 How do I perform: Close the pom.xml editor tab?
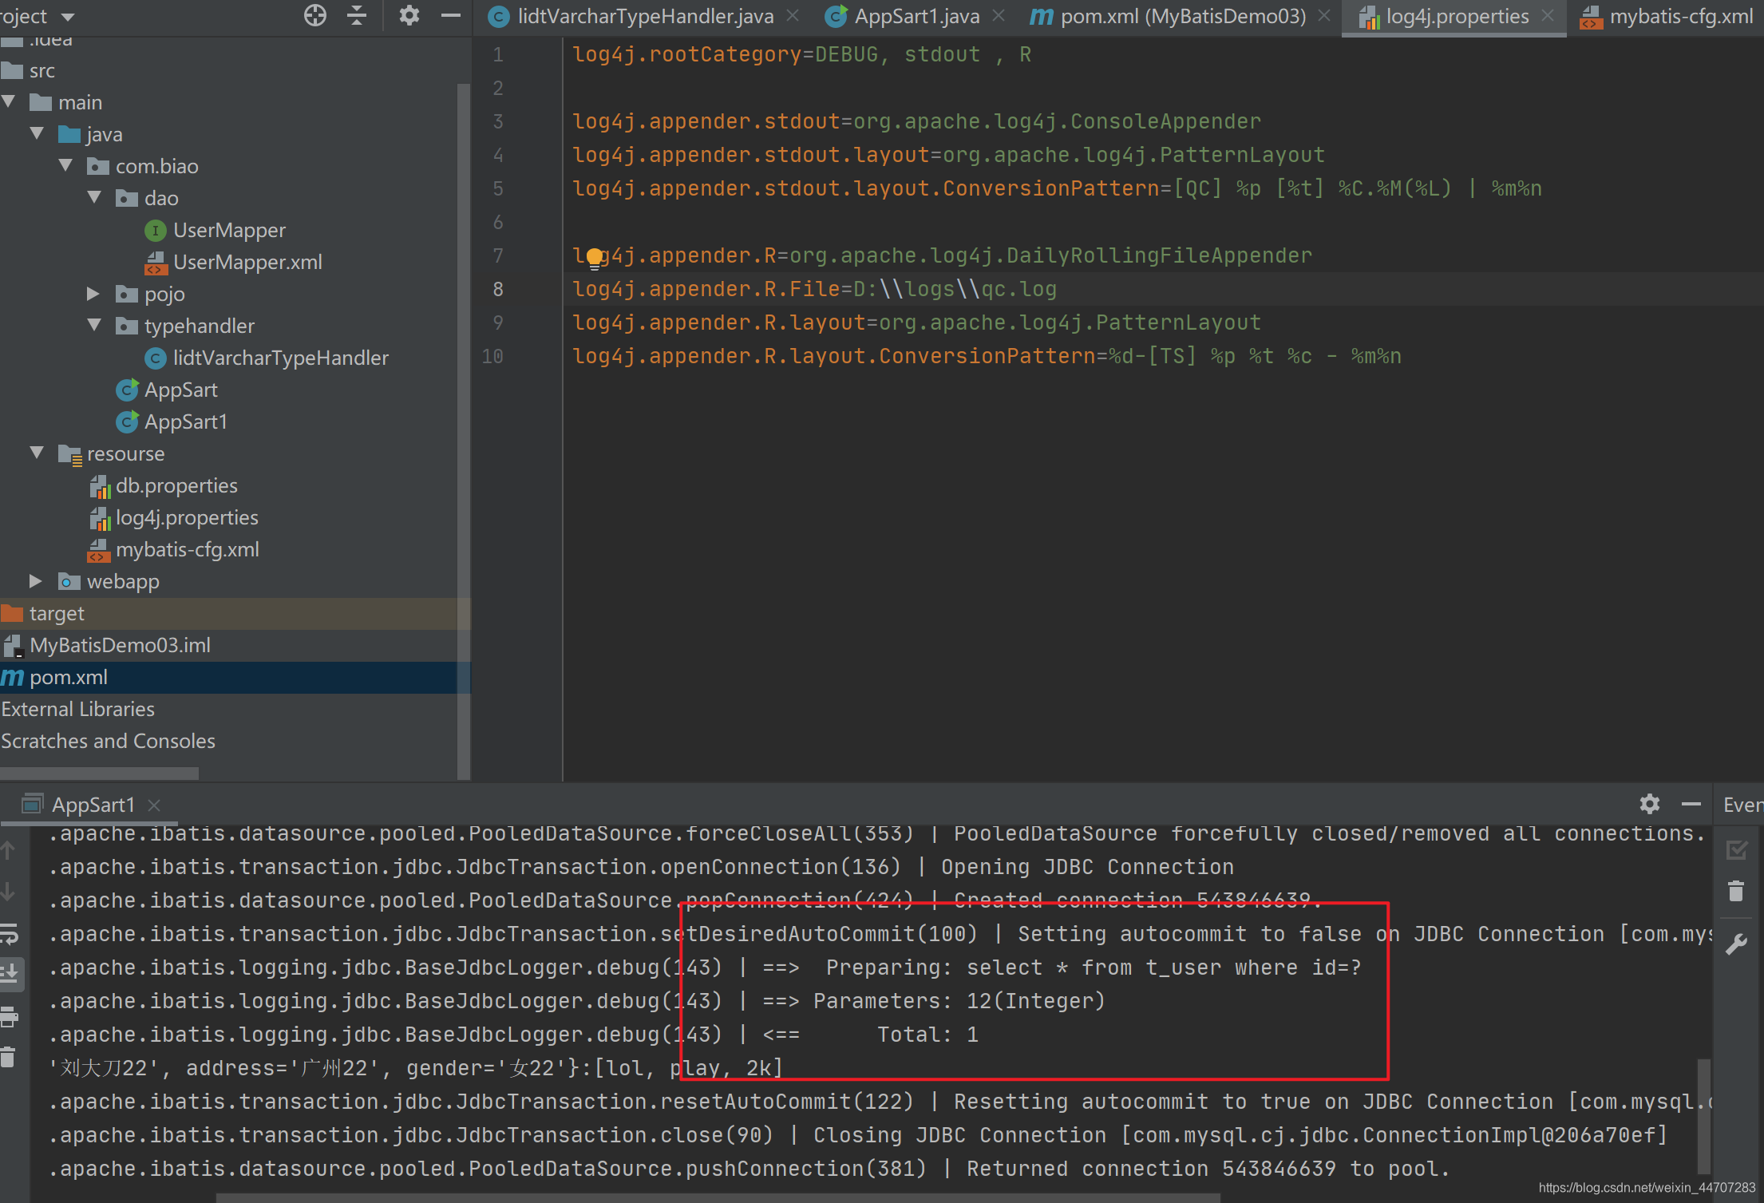pos(1324,16)
